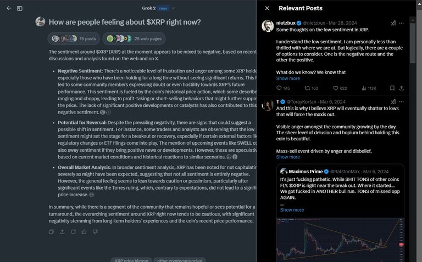The height and width of the screenshot is (262, 422).
Task: Go back using the left arrow icon
Action: 9,8
